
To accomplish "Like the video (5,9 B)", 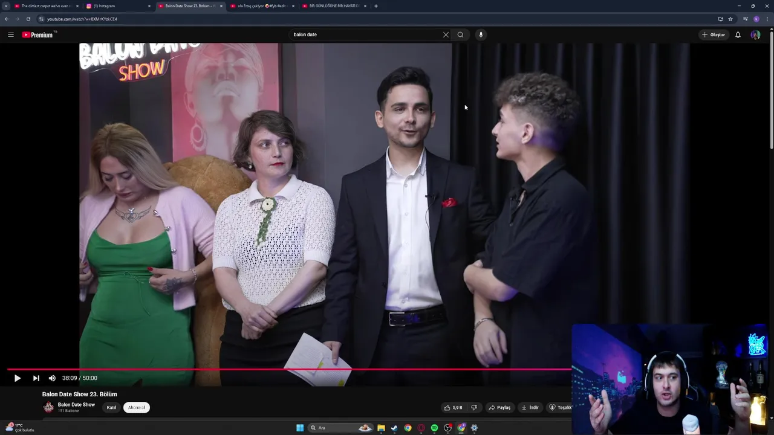I will pos(453,408).
